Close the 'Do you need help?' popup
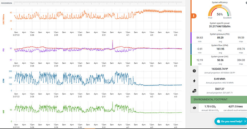 point(245,121)
